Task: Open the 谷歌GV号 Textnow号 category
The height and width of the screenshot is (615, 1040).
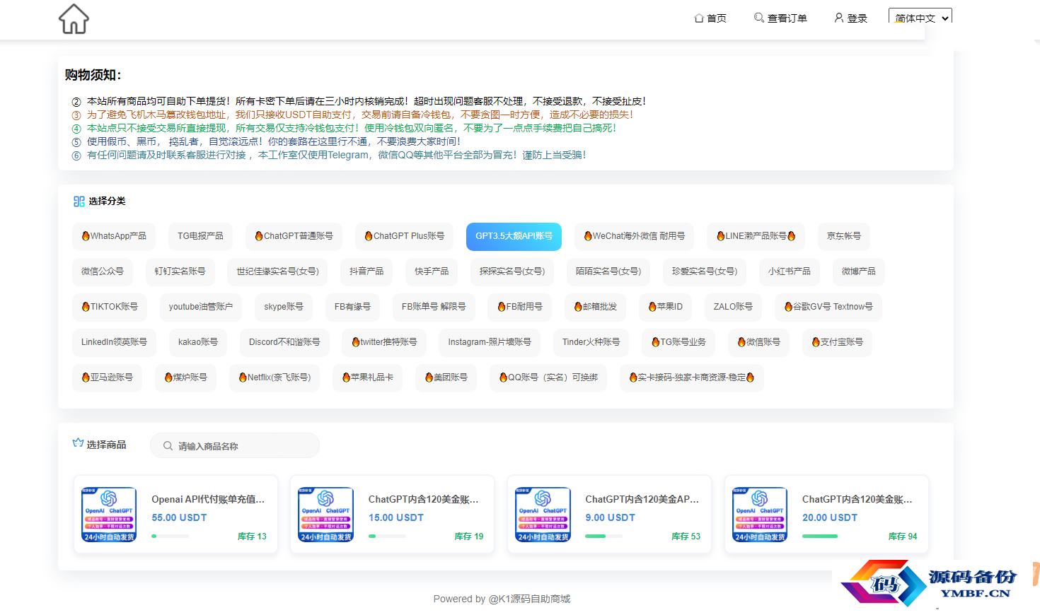Action: pos(828,307)
